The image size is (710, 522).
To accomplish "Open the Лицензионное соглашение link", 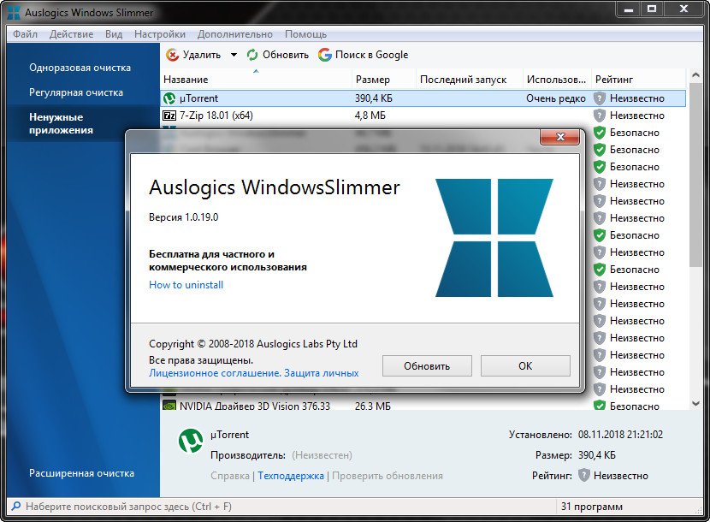I will 215,373.
